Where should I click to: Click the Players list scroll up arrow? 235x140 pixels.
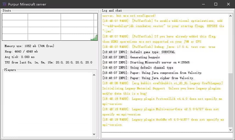click(x=94, y=75)
